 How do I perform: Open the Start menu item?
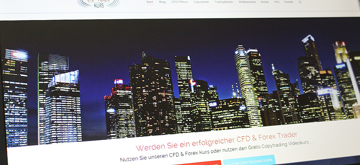point(149,2)
